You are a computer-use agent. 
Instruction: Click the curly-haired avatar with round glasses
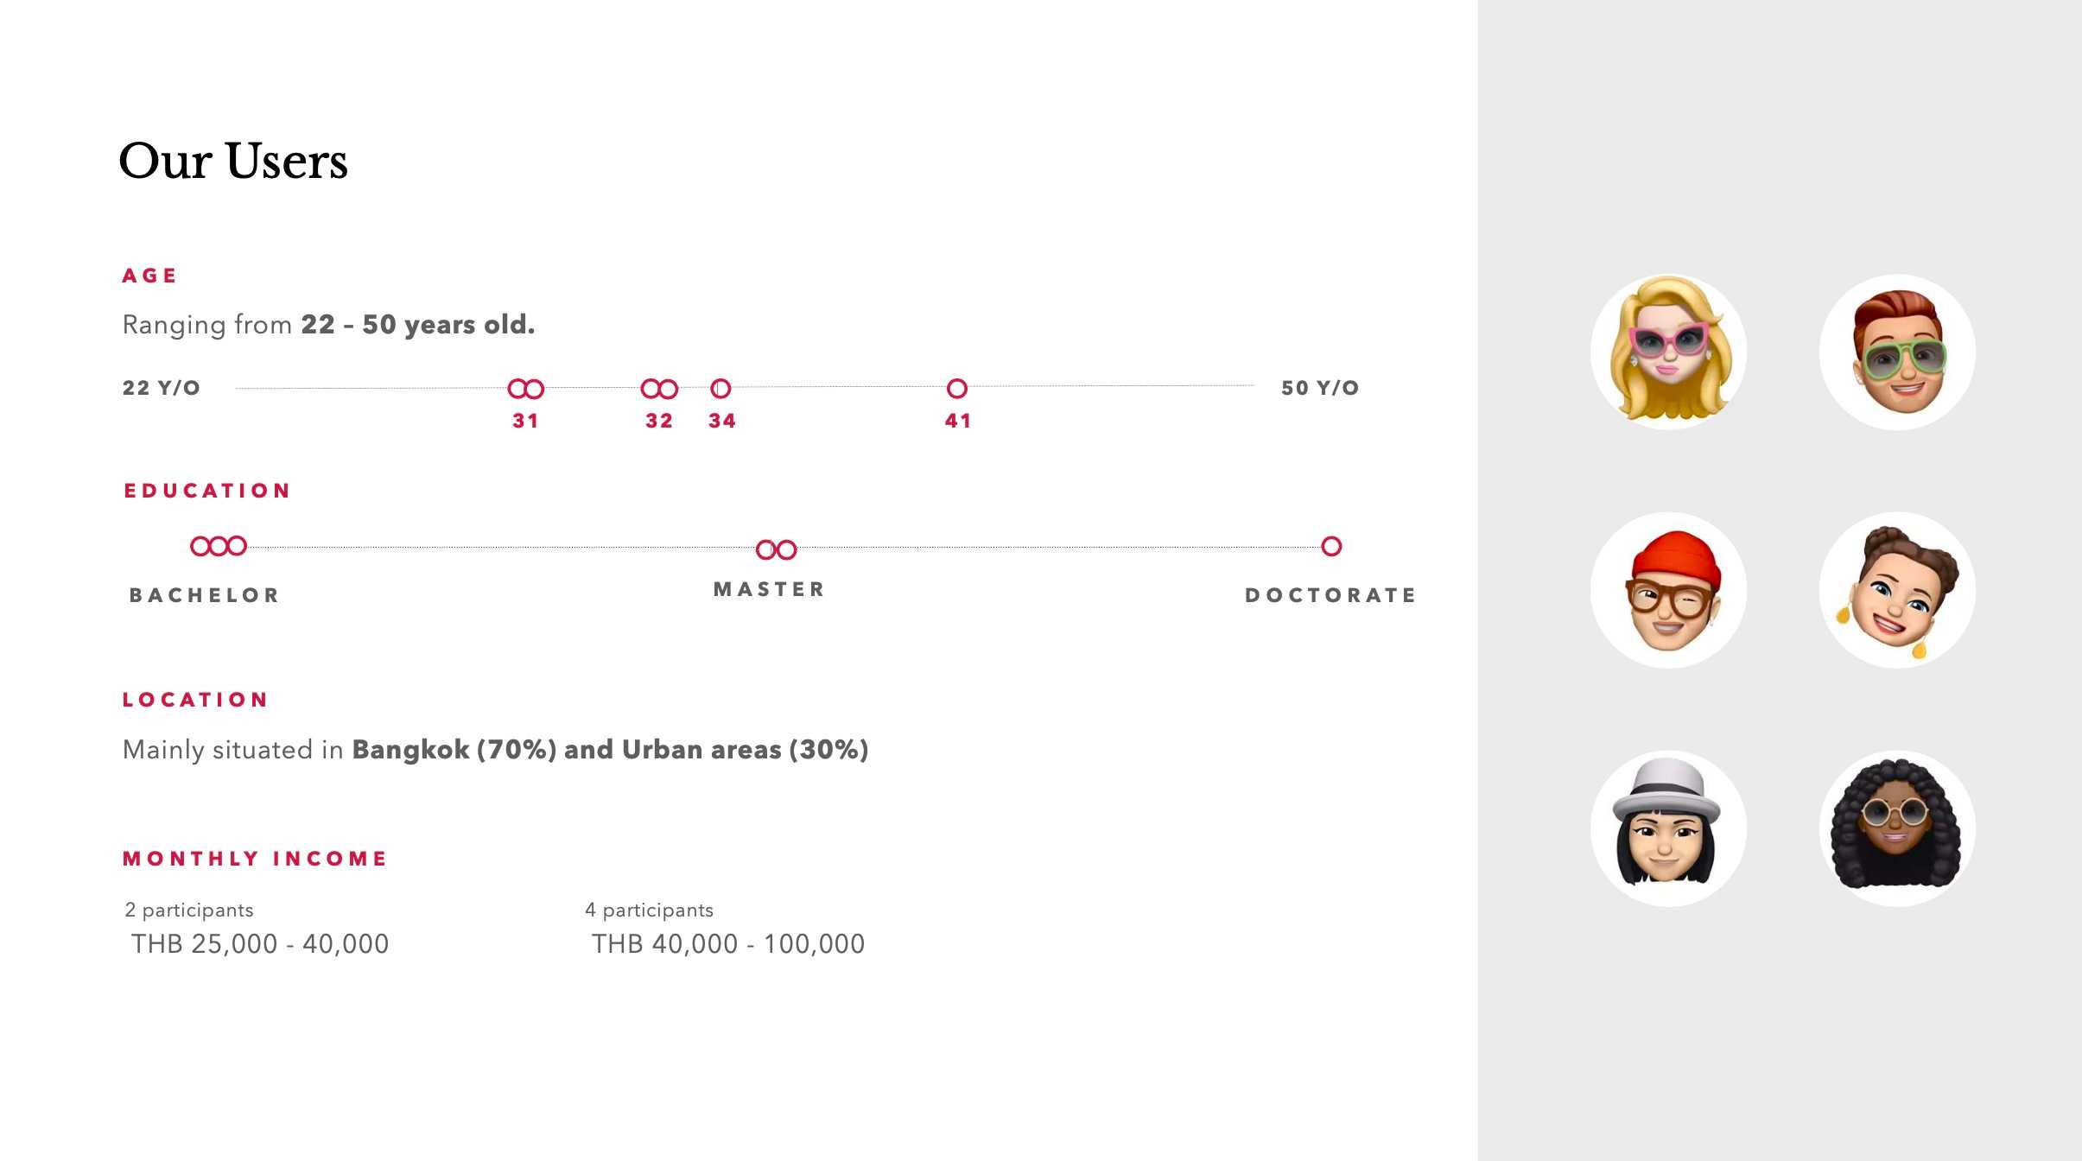tap(1897, 828)
